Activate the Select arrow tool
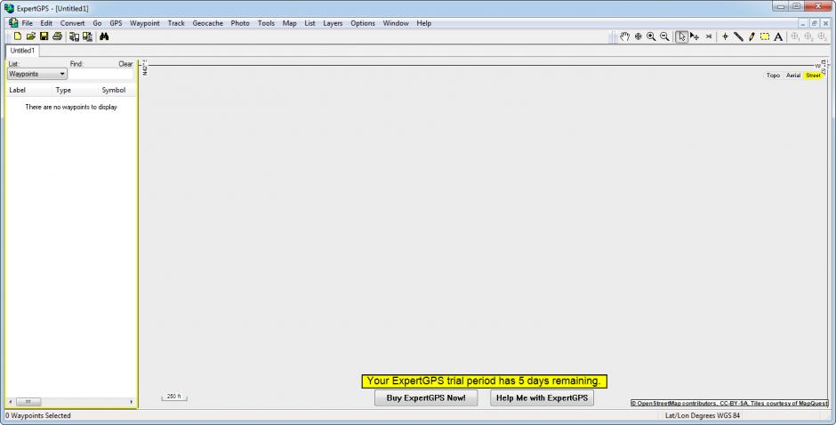836x425 pixels. point(682,36)
